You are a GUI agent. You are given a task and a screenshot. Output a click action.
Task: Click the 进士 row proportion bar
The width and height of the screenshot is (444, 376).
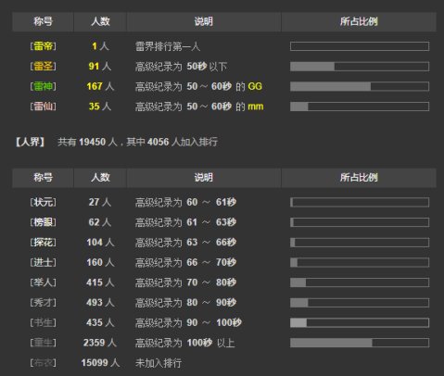pos(360,262)
